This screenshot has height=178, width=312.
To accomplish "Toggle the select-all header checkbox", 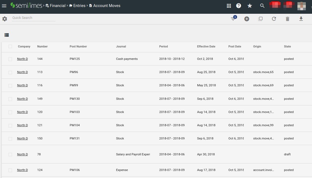I will pos(10,46).
